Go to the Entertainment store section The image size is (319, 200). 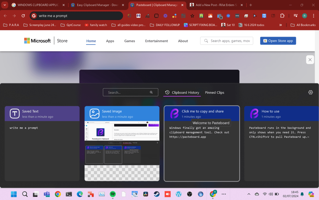pos(157,41)
